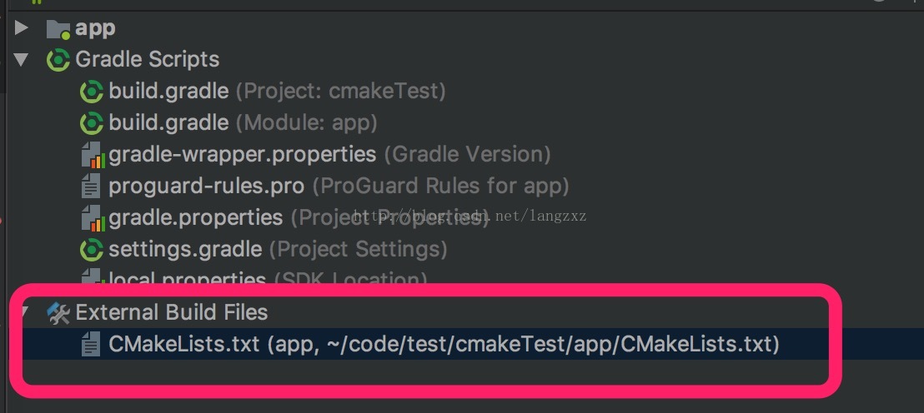
Task: Click the app module folder icon
Action: pyautogui.click(x=58, y=28)
